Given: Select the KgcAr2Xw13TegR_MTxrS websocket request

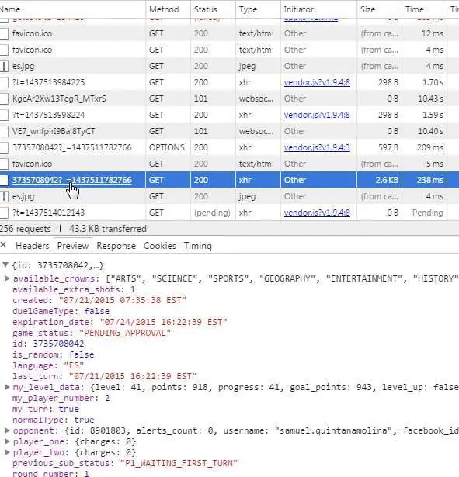Looking at the screenshot, I should click(x=59, y=99).
